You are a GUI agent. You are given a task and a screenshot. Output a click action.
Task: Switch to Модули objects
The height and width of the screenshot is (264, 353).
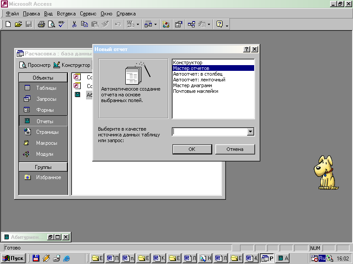[x=43, y=154]
